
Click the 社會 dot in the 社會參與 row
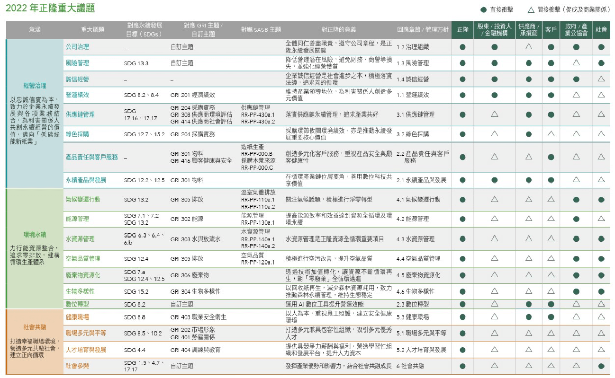click(x=601, y=366)
